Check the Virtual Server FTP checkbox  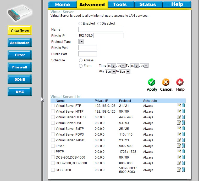pyautogui.click(x=53, y=106)
